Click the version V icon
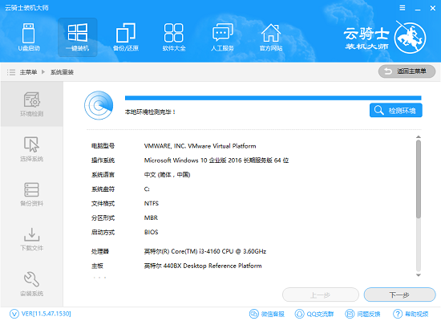The image size is (441, 321). coord(14,314)
